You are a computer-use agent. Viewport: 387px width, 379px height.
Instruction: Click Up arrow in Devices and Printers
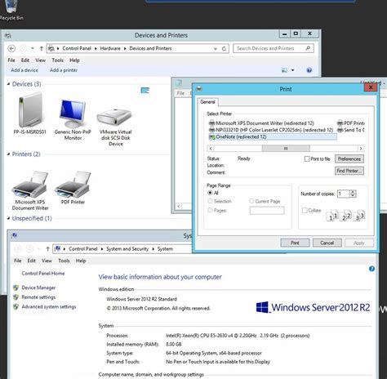[42, 48]
